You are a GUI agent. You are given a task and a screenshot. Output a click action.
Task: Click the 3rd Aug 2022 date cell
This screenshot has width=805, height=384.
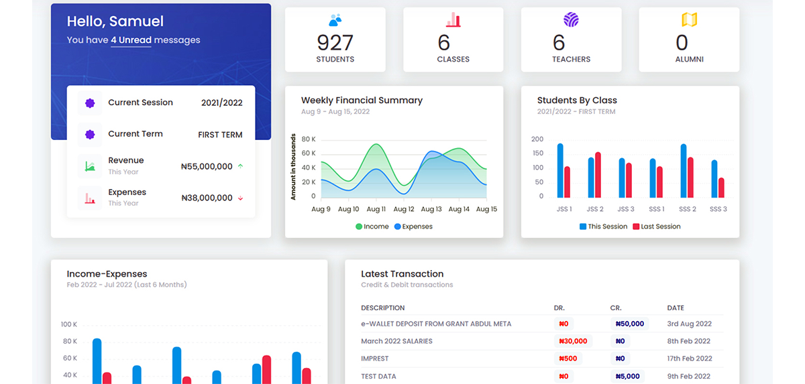689,324
